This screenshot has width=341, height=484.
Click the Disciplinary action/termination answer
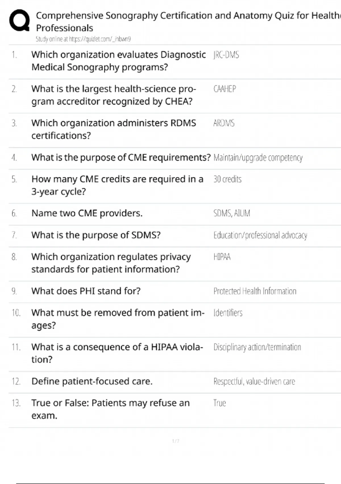[x=257, y=347]
